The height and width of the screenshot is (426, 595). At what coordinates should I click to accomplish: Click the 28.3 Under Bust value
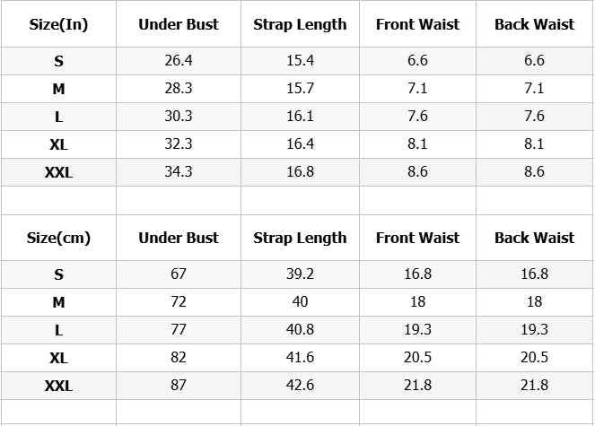[x=179, y=88]
